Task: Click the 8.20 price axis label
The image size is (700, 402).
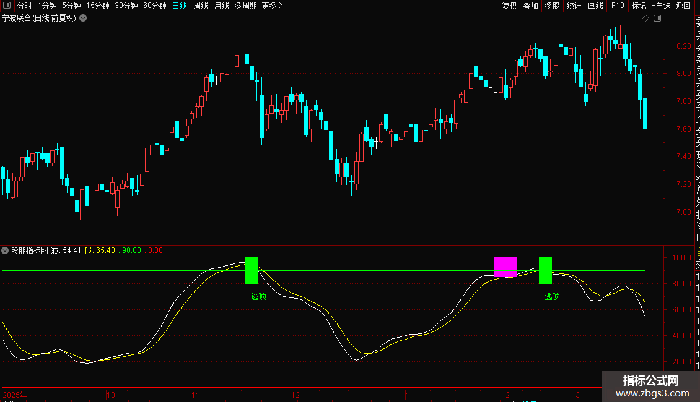Action: (x=683, y=46)
